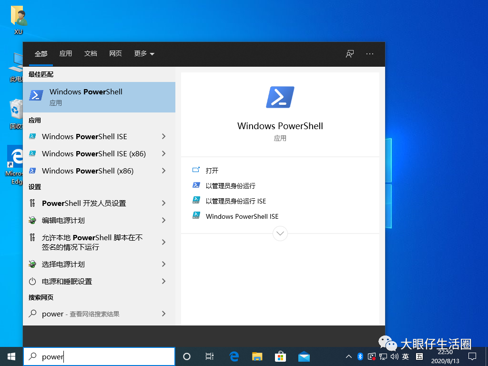Click the 此电脑 desktop icon
Image resolution: width=488 pixels, height=366 pixels.
pos(16,67)
